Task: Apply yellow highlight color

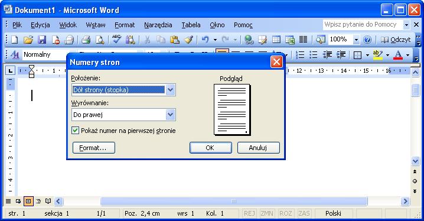Action: coord(377,55)
